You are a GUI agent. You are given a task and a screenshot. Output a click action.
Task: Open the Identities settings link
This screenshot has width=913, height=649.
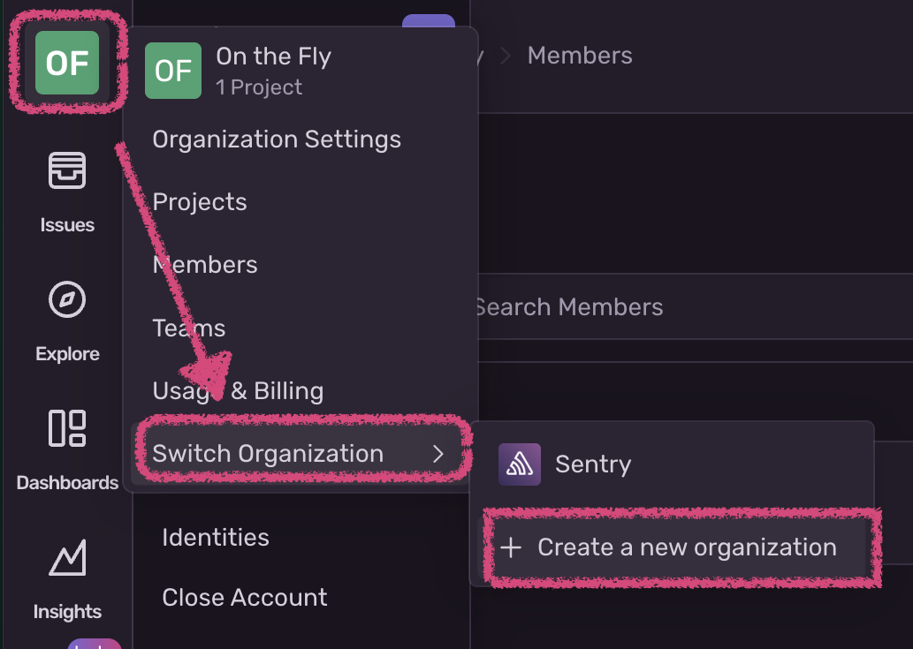(216, 538)
